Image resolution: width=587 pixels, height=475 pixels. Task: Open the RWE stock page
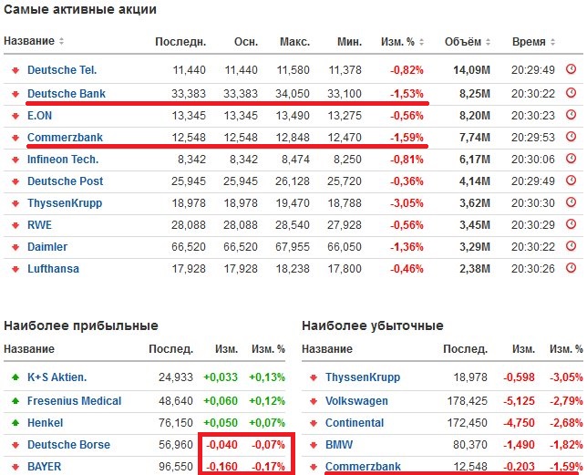(40, 224)
